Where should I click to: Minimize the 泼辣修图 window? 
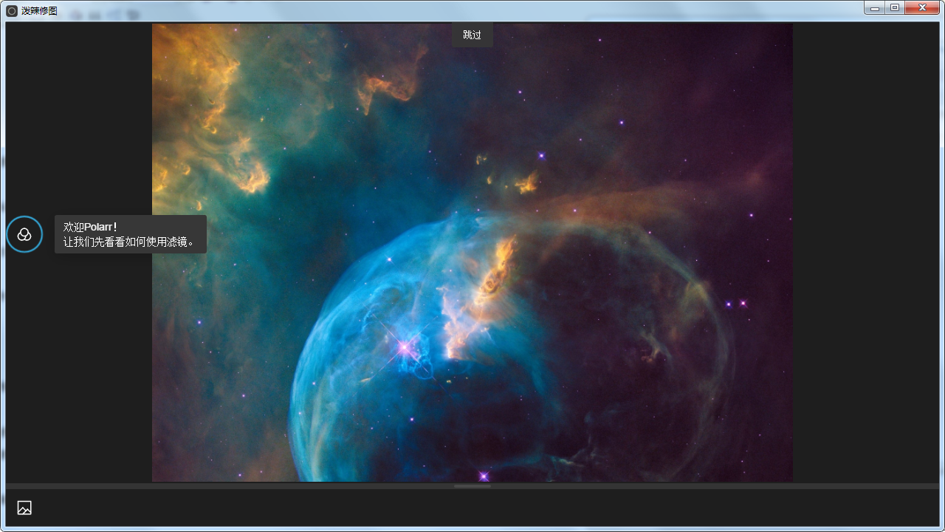pos(875,8)
